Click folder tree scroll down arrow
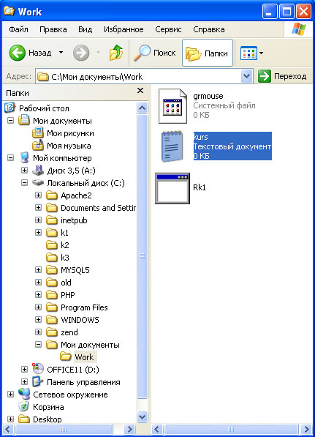Viewport: 315px width, 437px height. (143, 417)
